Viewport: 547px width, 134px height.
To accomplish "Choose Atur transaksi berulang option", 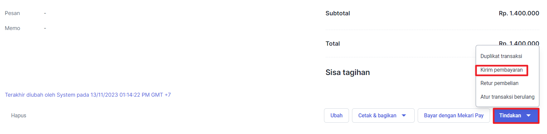I will [507, 97].
